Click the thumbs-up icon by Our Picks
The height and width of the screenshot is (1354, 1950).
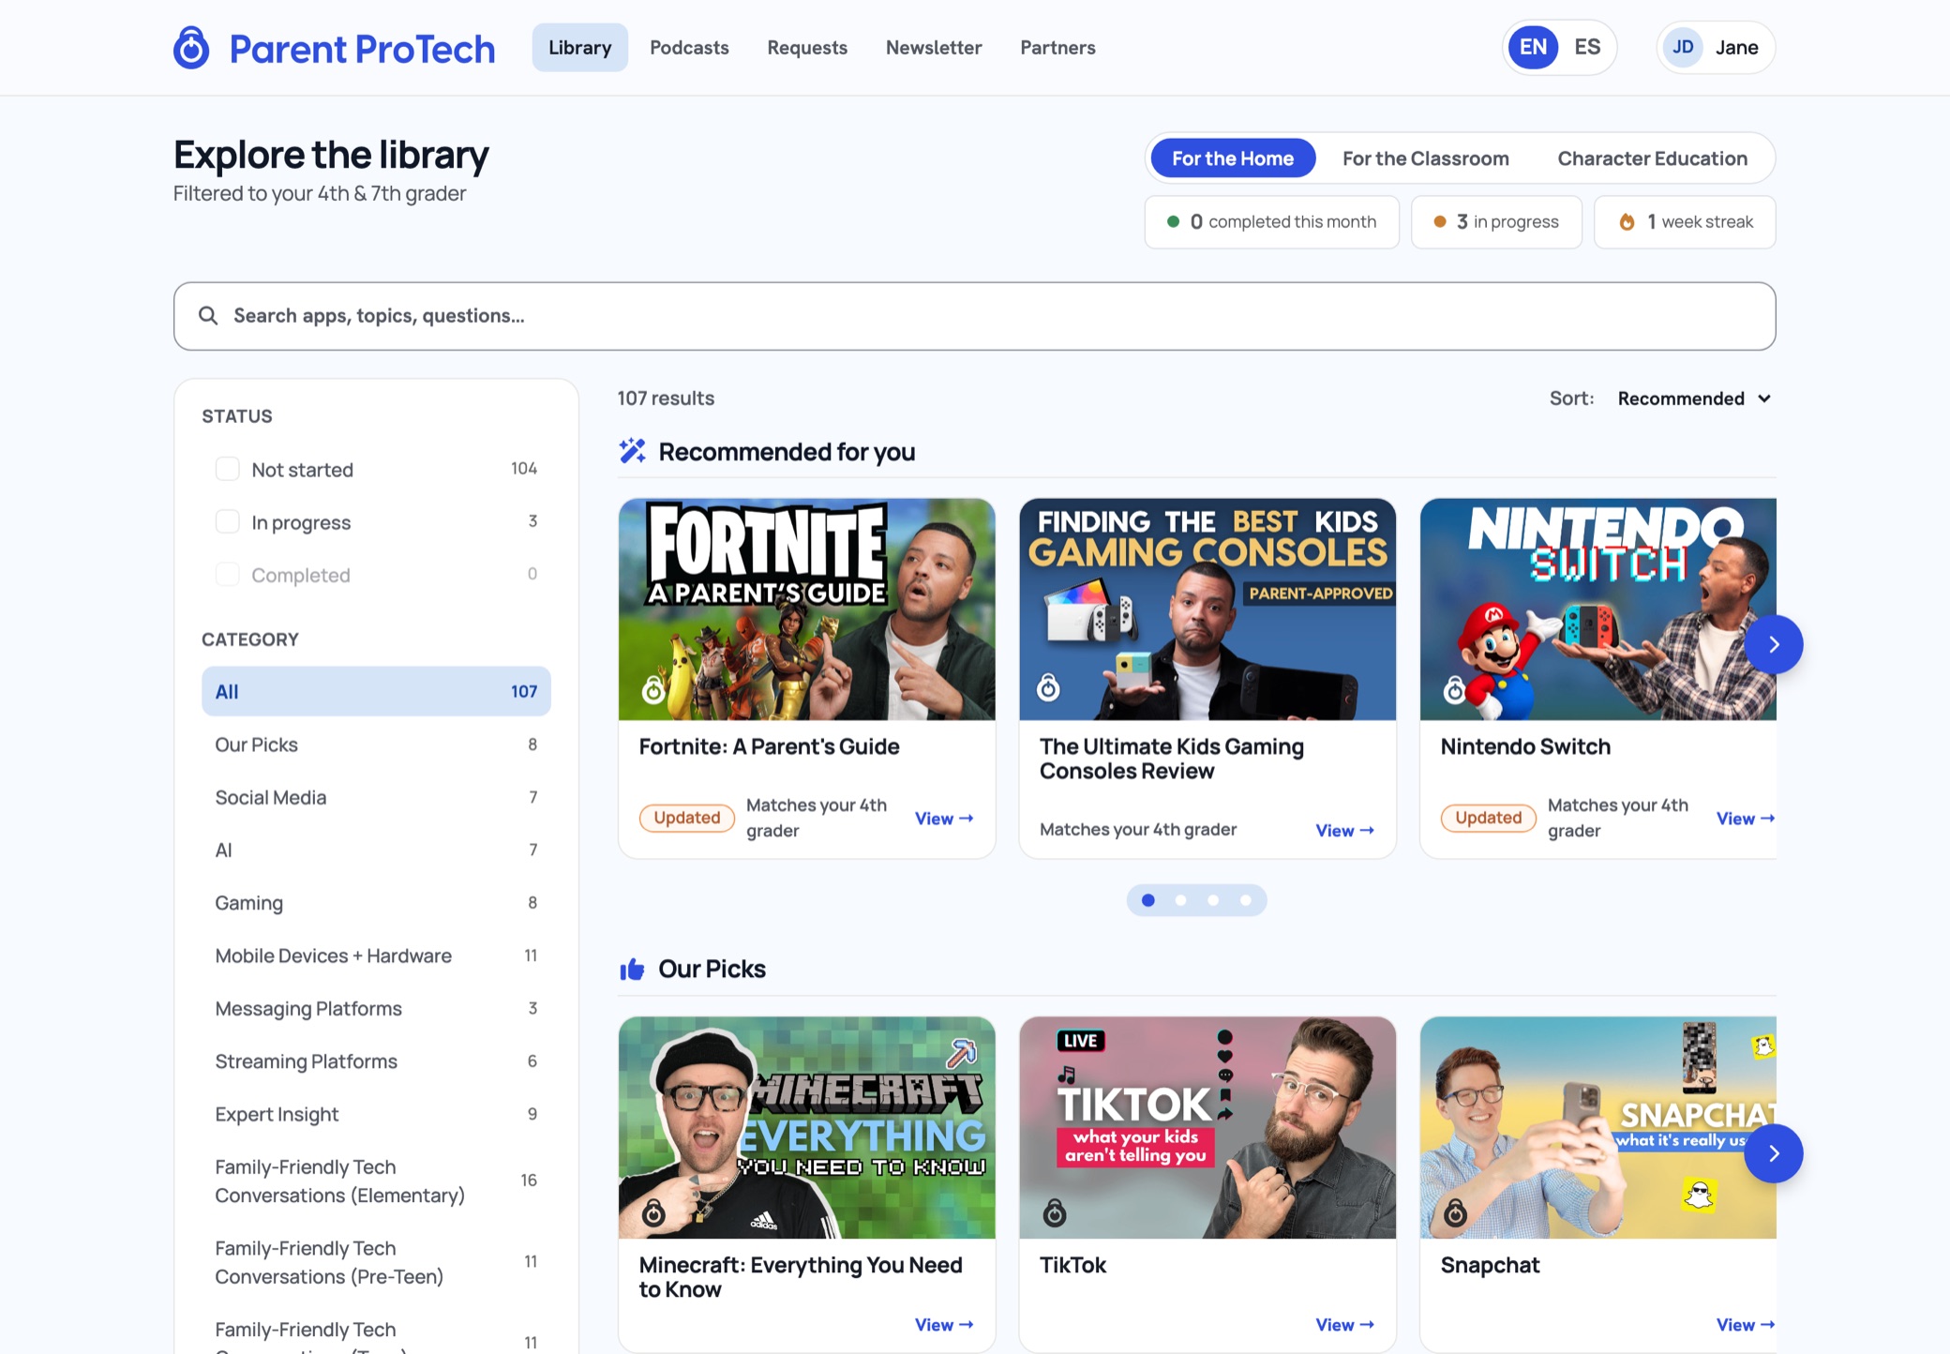click(x=632, y=969)
